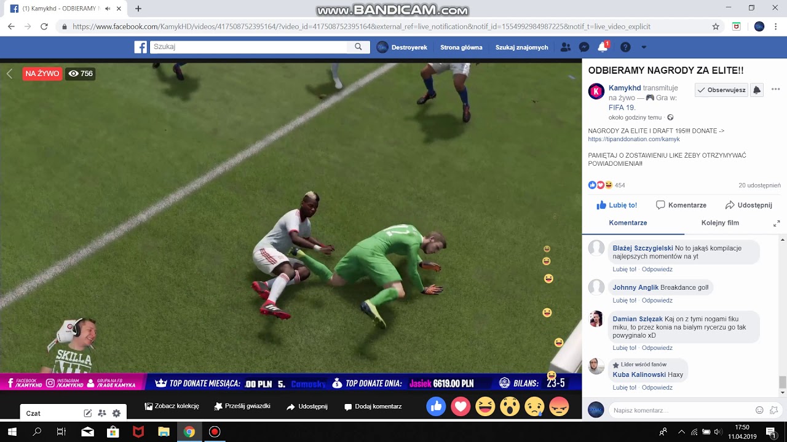
Task: Click Dodaj komentarz below the video
Action: (x=373, y=406)
